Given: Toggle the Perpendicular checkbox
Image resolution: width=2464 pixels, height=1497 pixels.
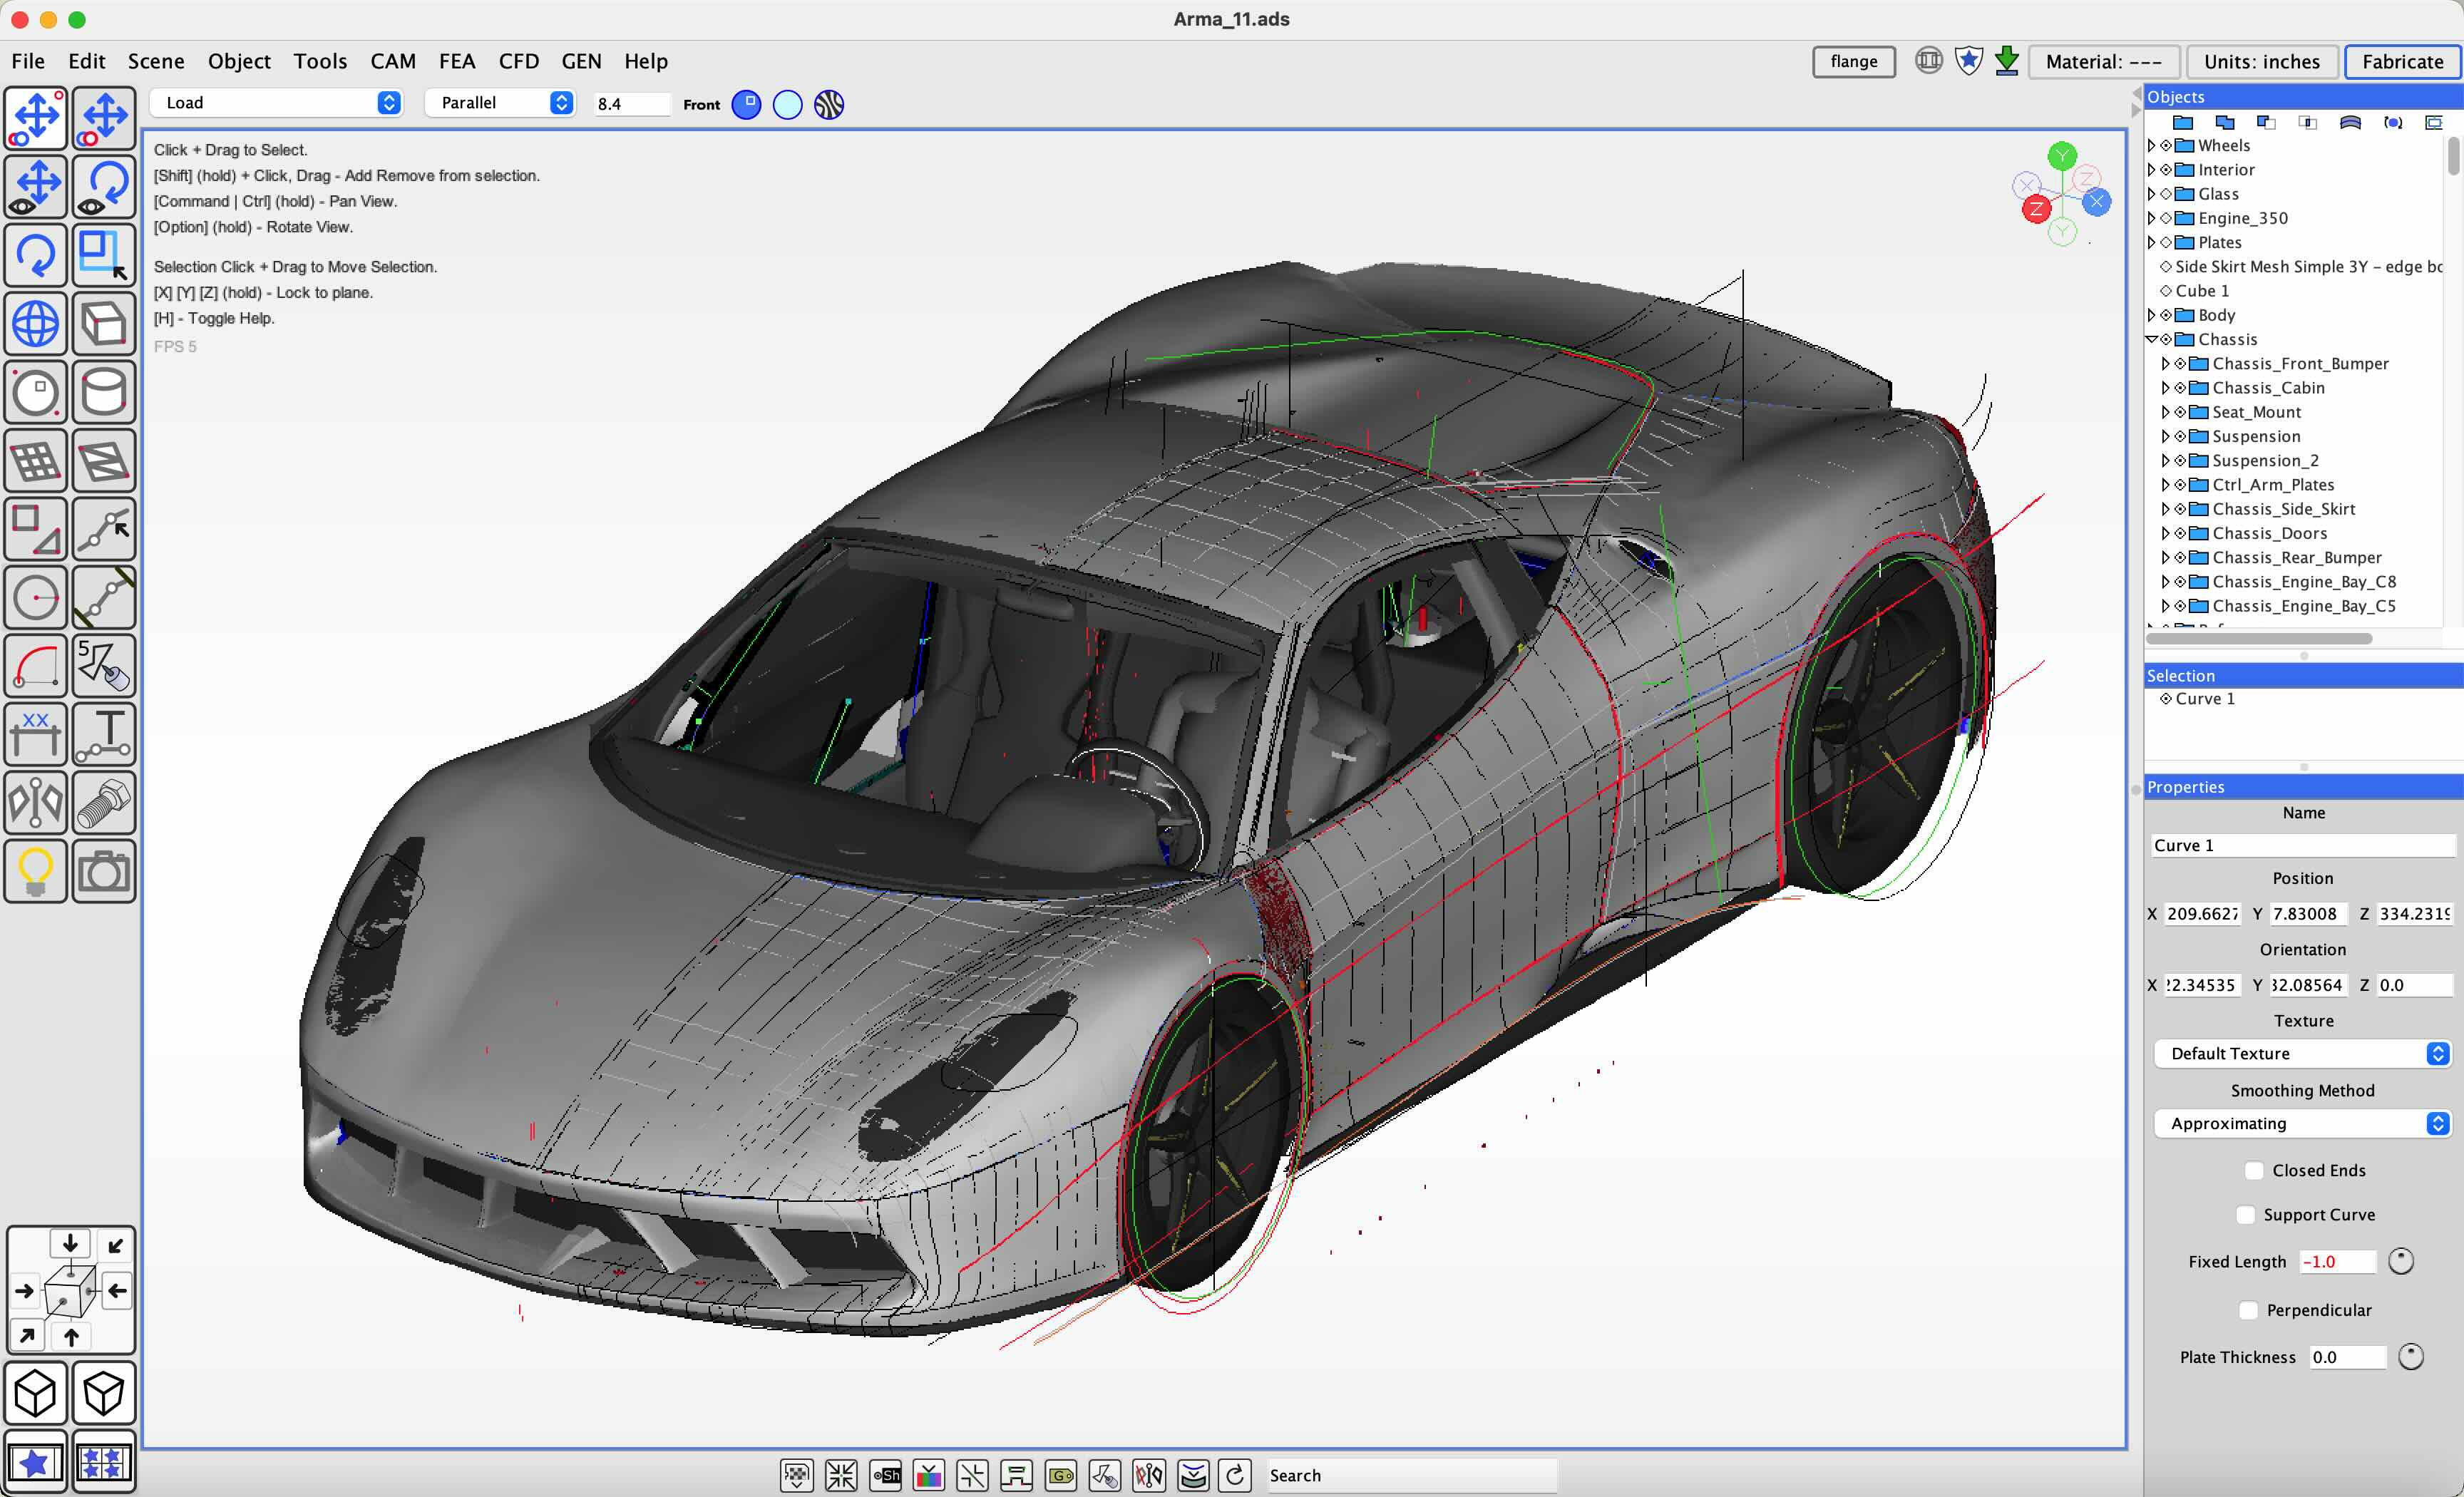Looking at the screenshot, I should 2249,1310.
